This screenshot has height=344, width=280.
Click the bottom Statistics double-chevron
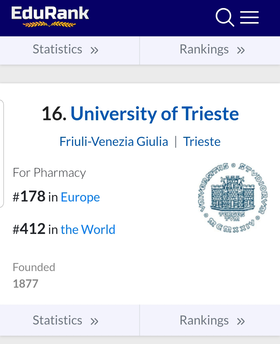94,321
